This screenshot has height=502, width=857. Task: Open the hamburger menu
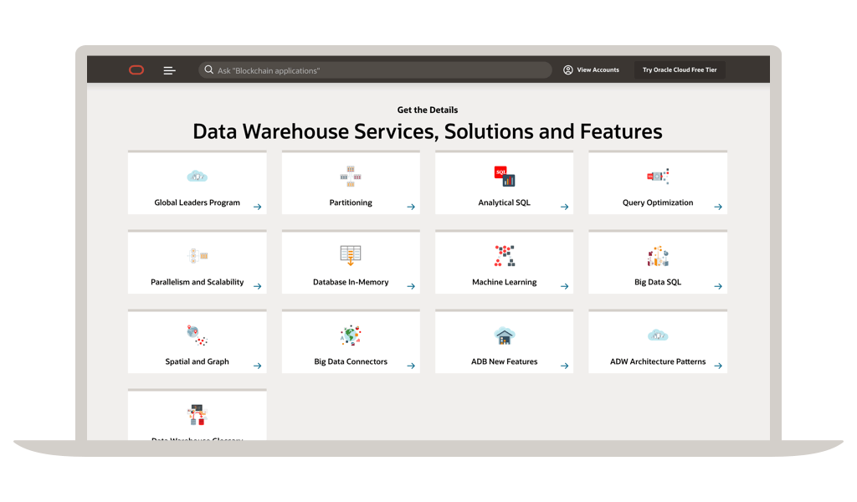pos(169,70)
